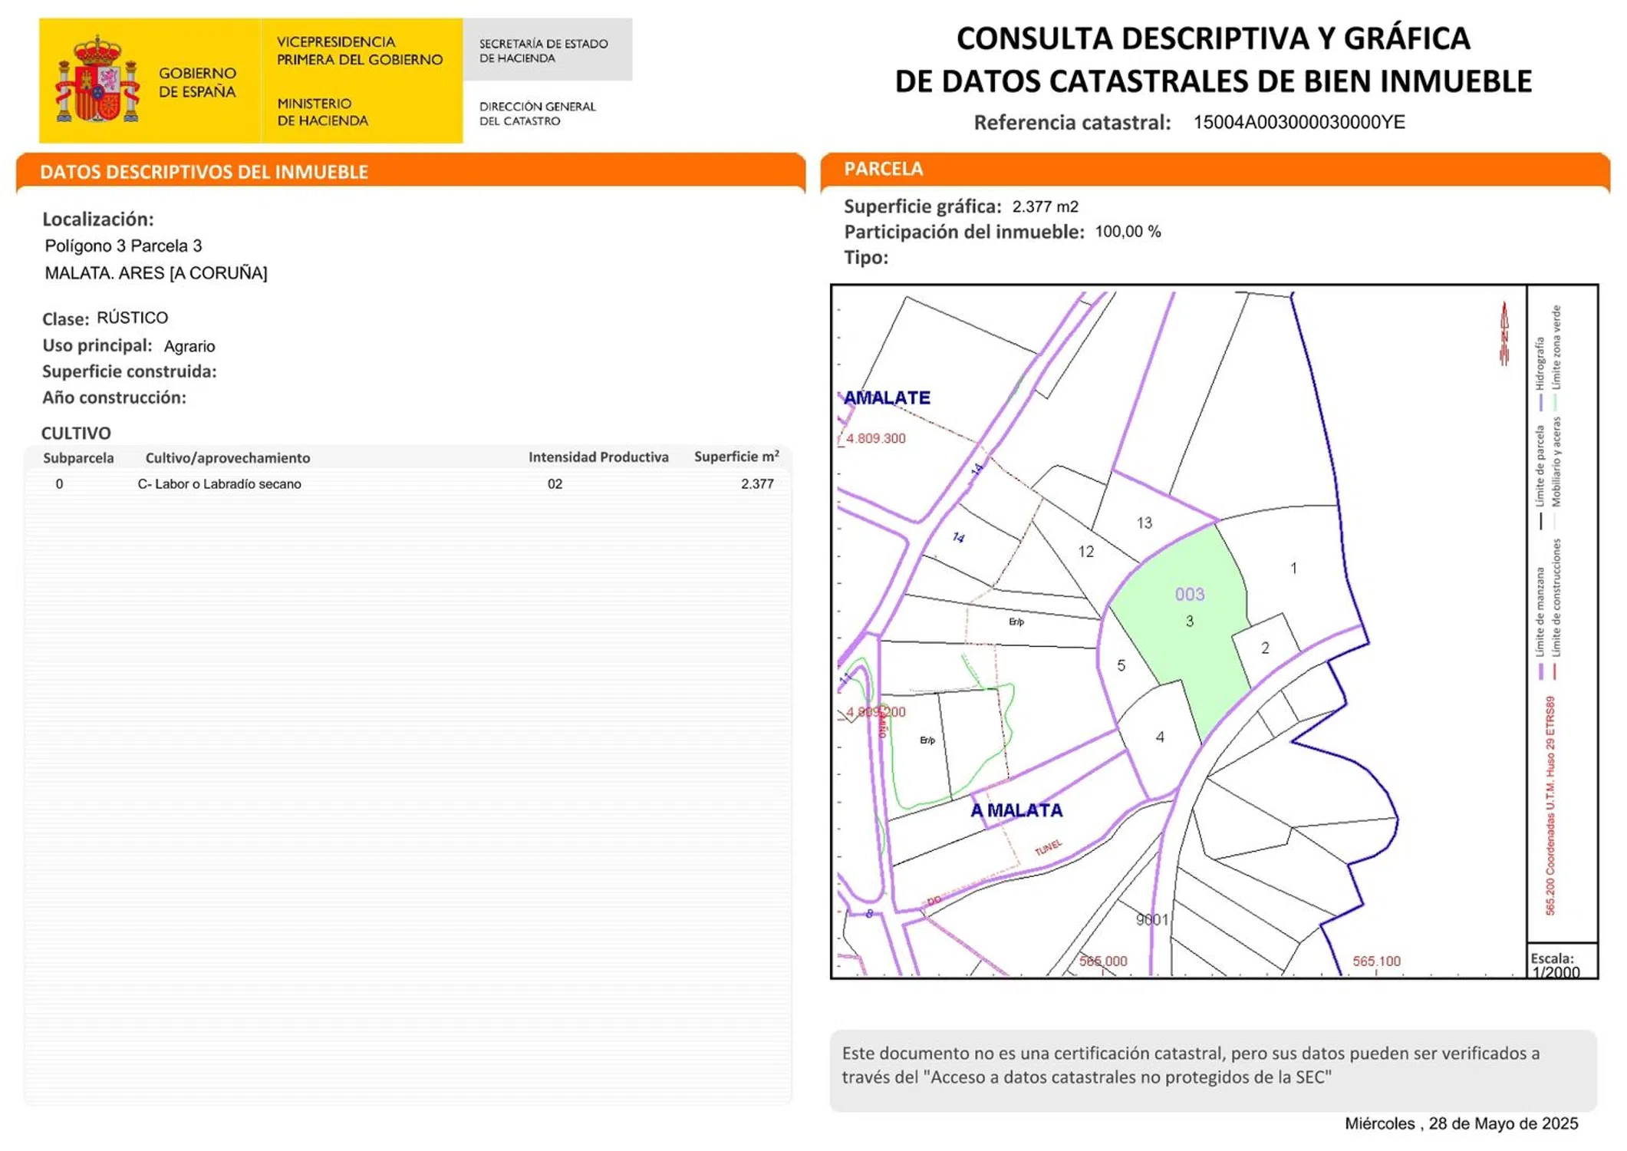Select parcel 12 on the map

(x=1085, y=551)
